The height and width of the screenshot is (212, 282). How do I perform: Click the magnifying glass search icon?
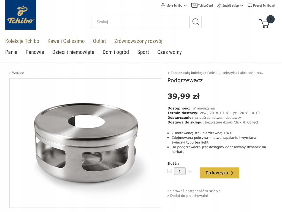[196, 22]
